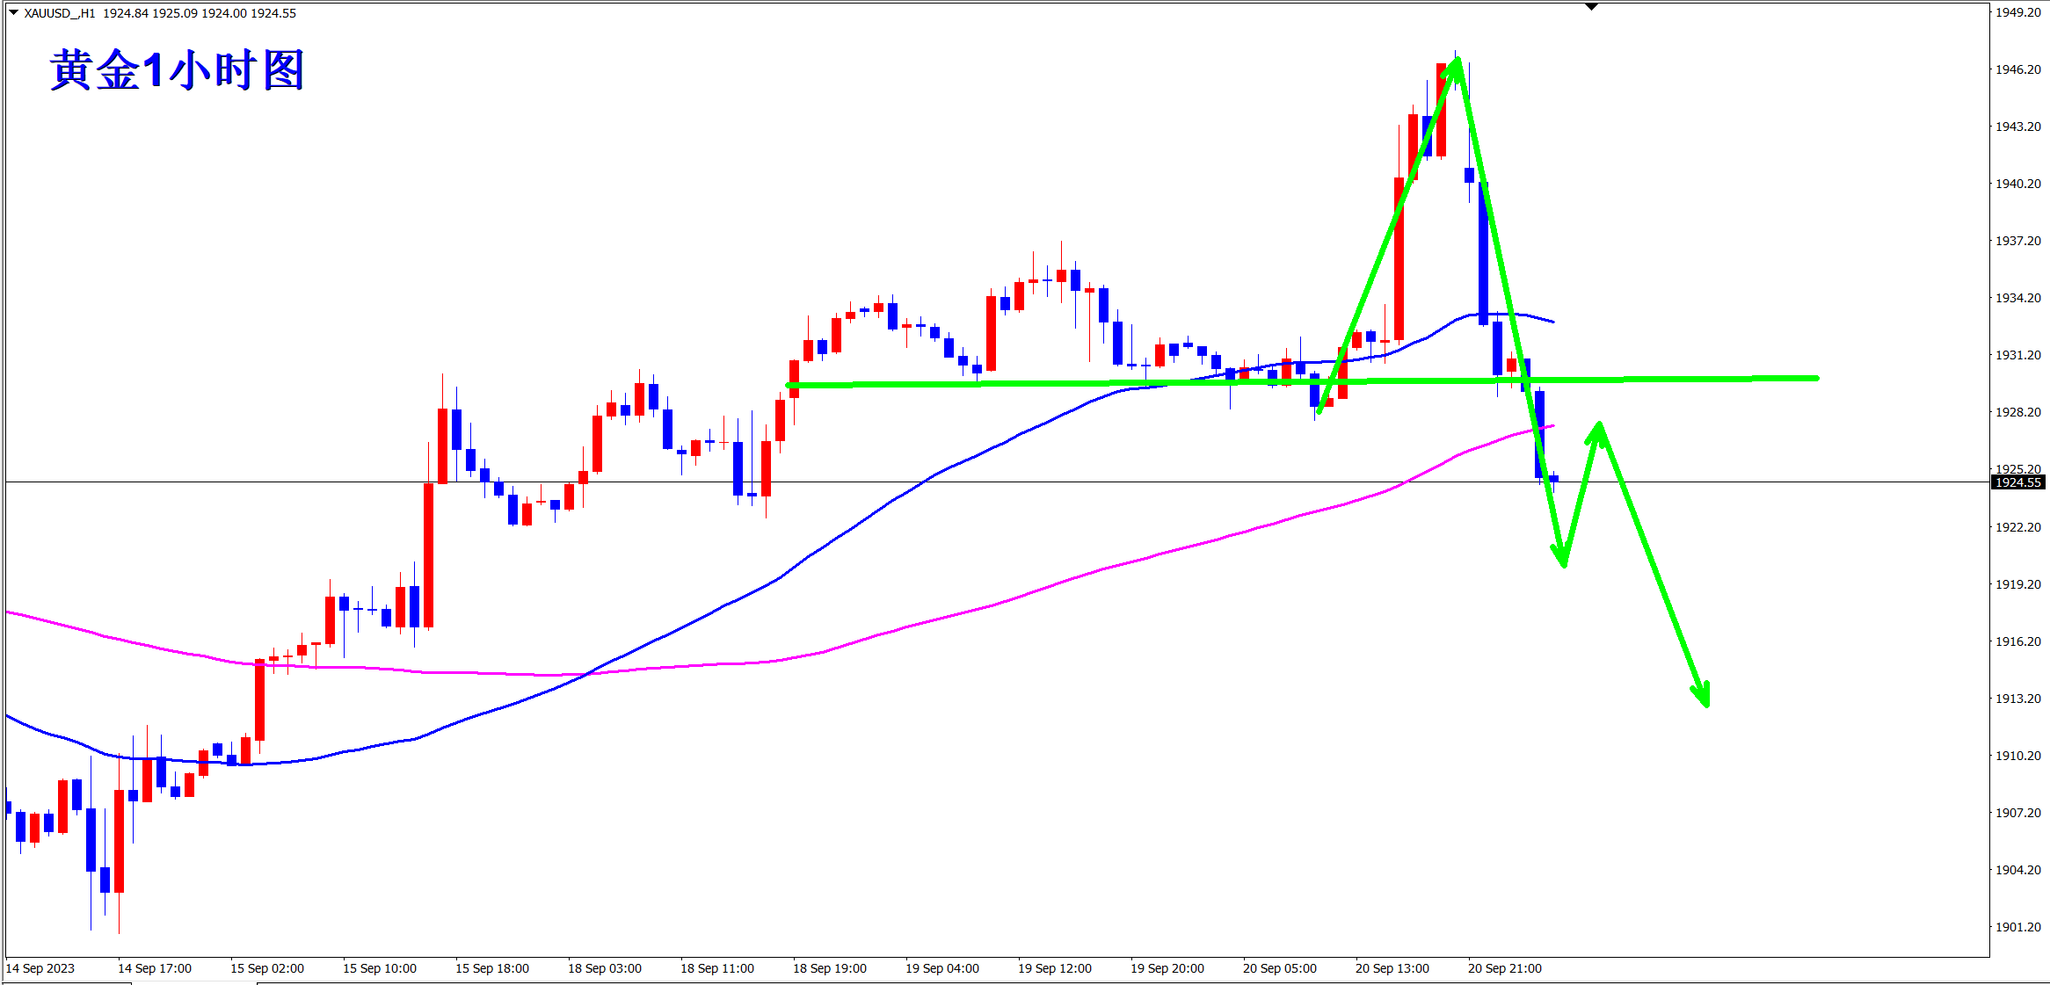The image size is (2050, 985).
Task: Click the 1931.20 price scale label
Action: pyautogui.click(x=2017, y=355)
